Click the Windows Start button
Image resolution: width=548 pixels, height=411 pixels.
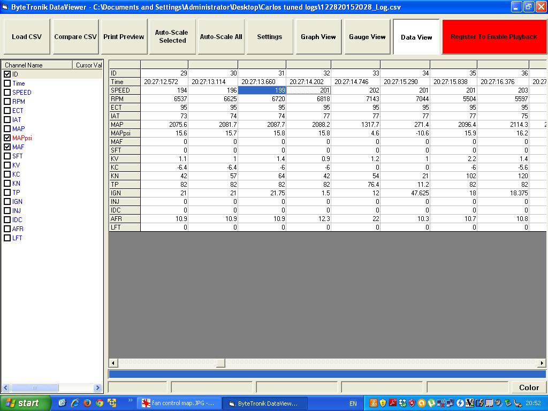[25, 403]
